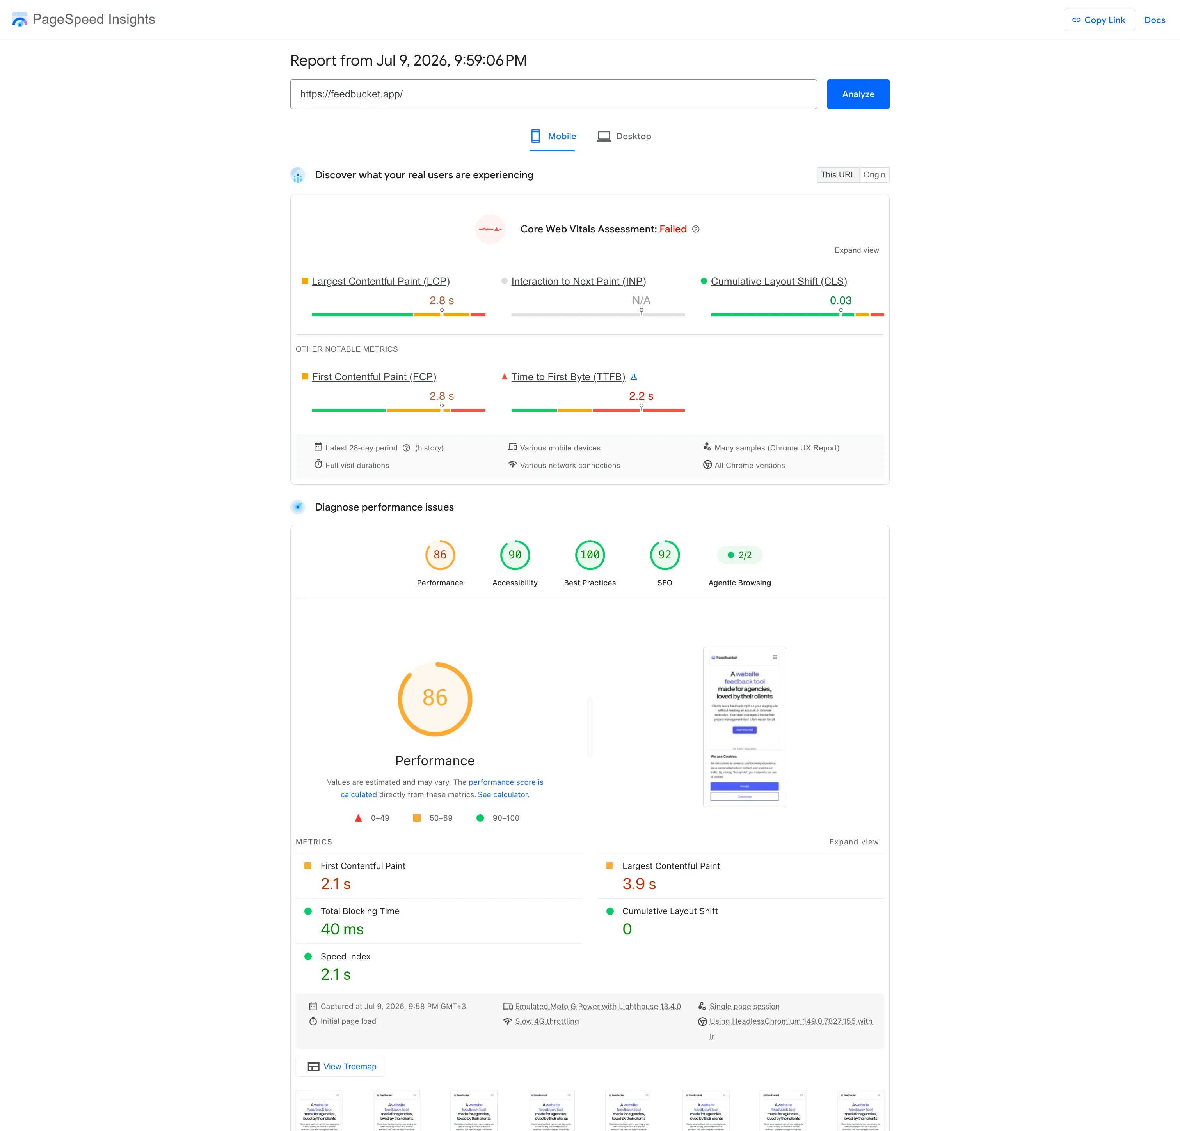Click the device icon beside Emulated Moto G Power
1180x1131 pixels.
[x=508, y=1006]
